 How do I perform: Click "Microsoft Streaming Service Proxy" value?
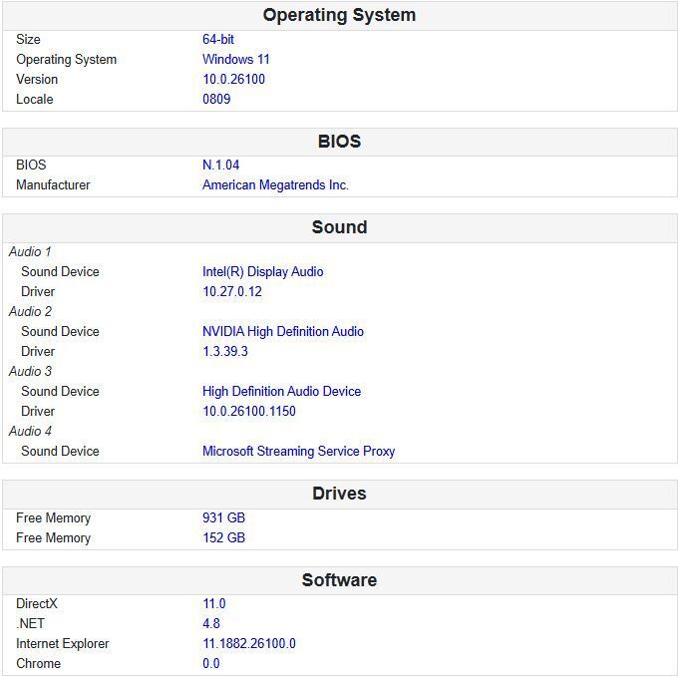[x=299, y=452]
